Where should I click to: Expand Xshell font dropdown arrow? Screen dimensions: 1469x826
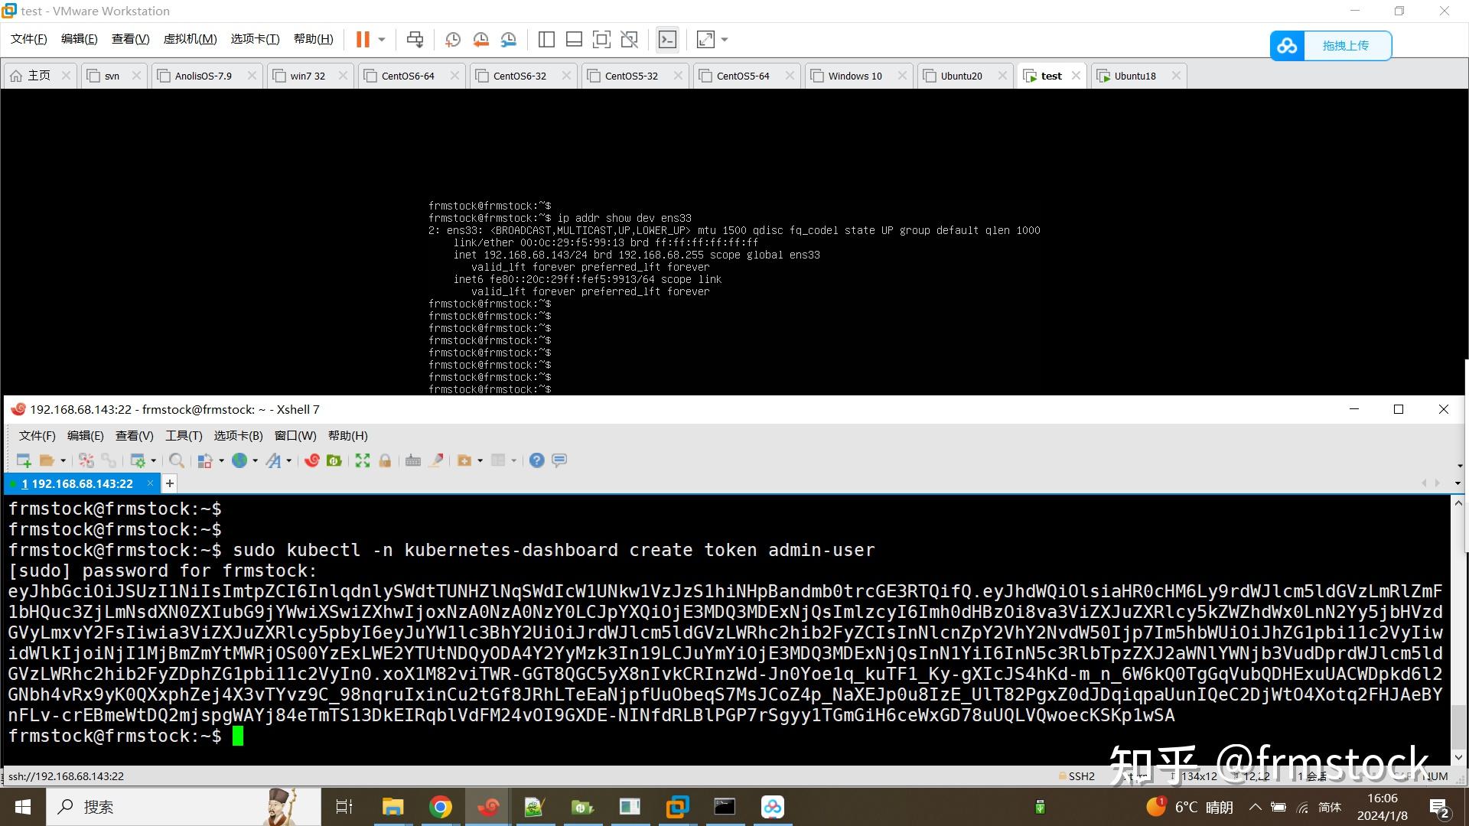coord(288,460)
